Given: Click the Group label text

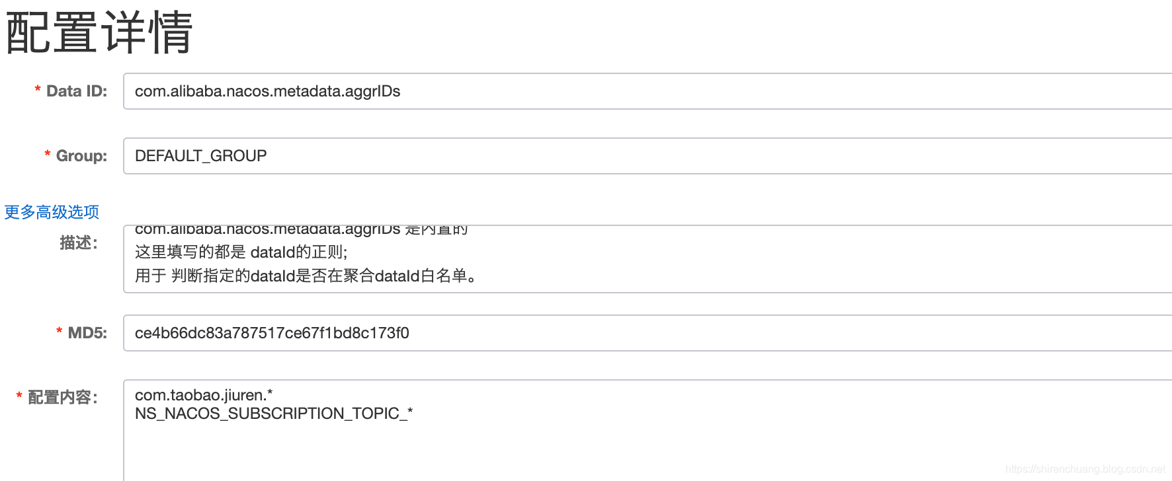Looking at the screenshot, I should [x=81, y=156].
